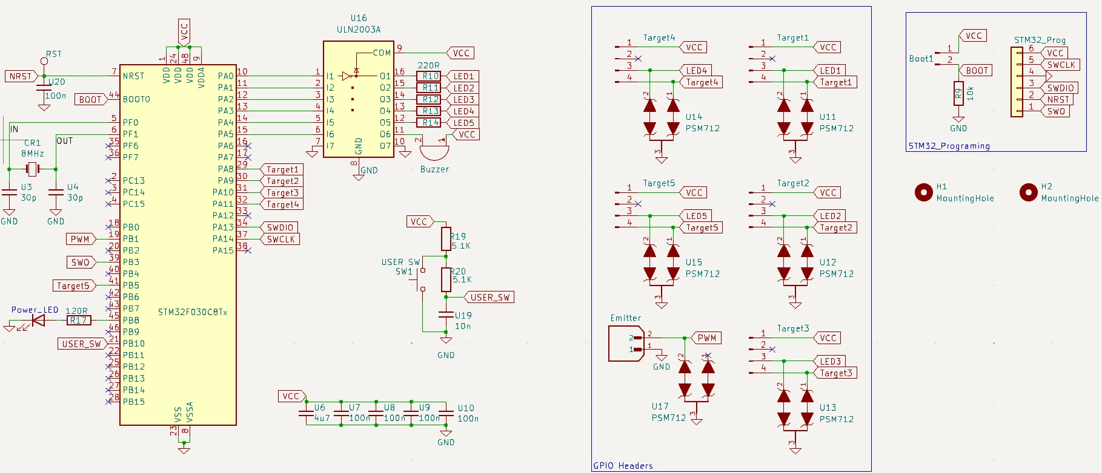Click the Target1 label at PA8
Viewport: 1102px width, 473px height.
pos(282,169)
